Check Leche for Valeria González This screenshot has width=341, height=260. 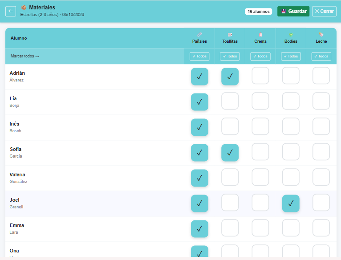pyautogui.click(x=321, y=177)
